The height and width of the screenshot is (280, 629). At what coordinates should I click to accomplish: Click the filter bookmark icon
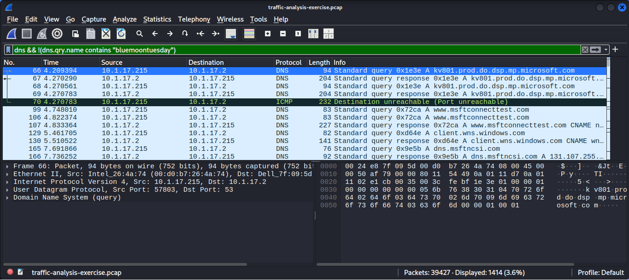pyautogui.click(x=8, y=50)
